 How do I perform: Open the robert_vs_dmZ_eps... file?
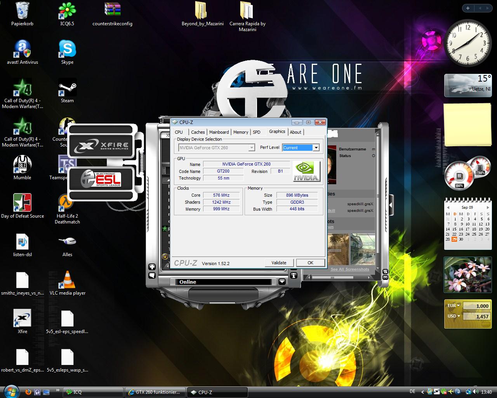pyautogui.click(x=22, y=360)
